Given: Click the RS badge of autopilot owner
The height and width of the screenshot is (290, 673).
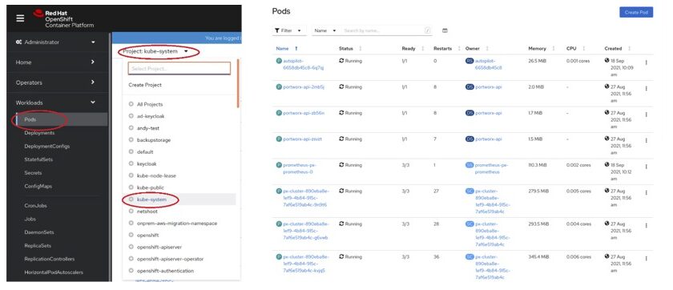Looking at the screenshot, I should point(469,61).
